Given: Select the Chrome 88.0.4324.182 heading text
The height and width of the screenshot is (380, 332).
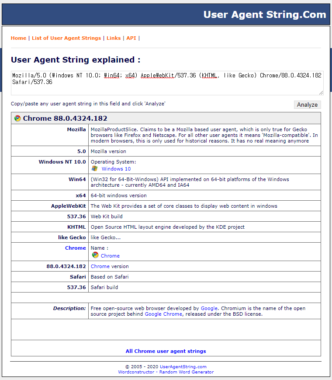Looking at the screenshot, I should 65,118.
